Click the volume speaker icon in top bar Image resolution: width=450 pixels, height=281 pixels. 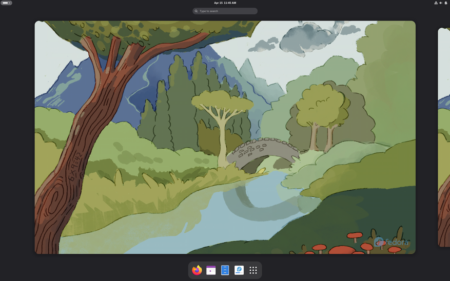click(x=441, y=3)
